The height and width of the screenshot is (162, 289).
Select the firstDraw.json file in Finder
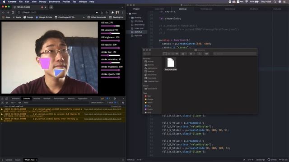coord(171,64)
